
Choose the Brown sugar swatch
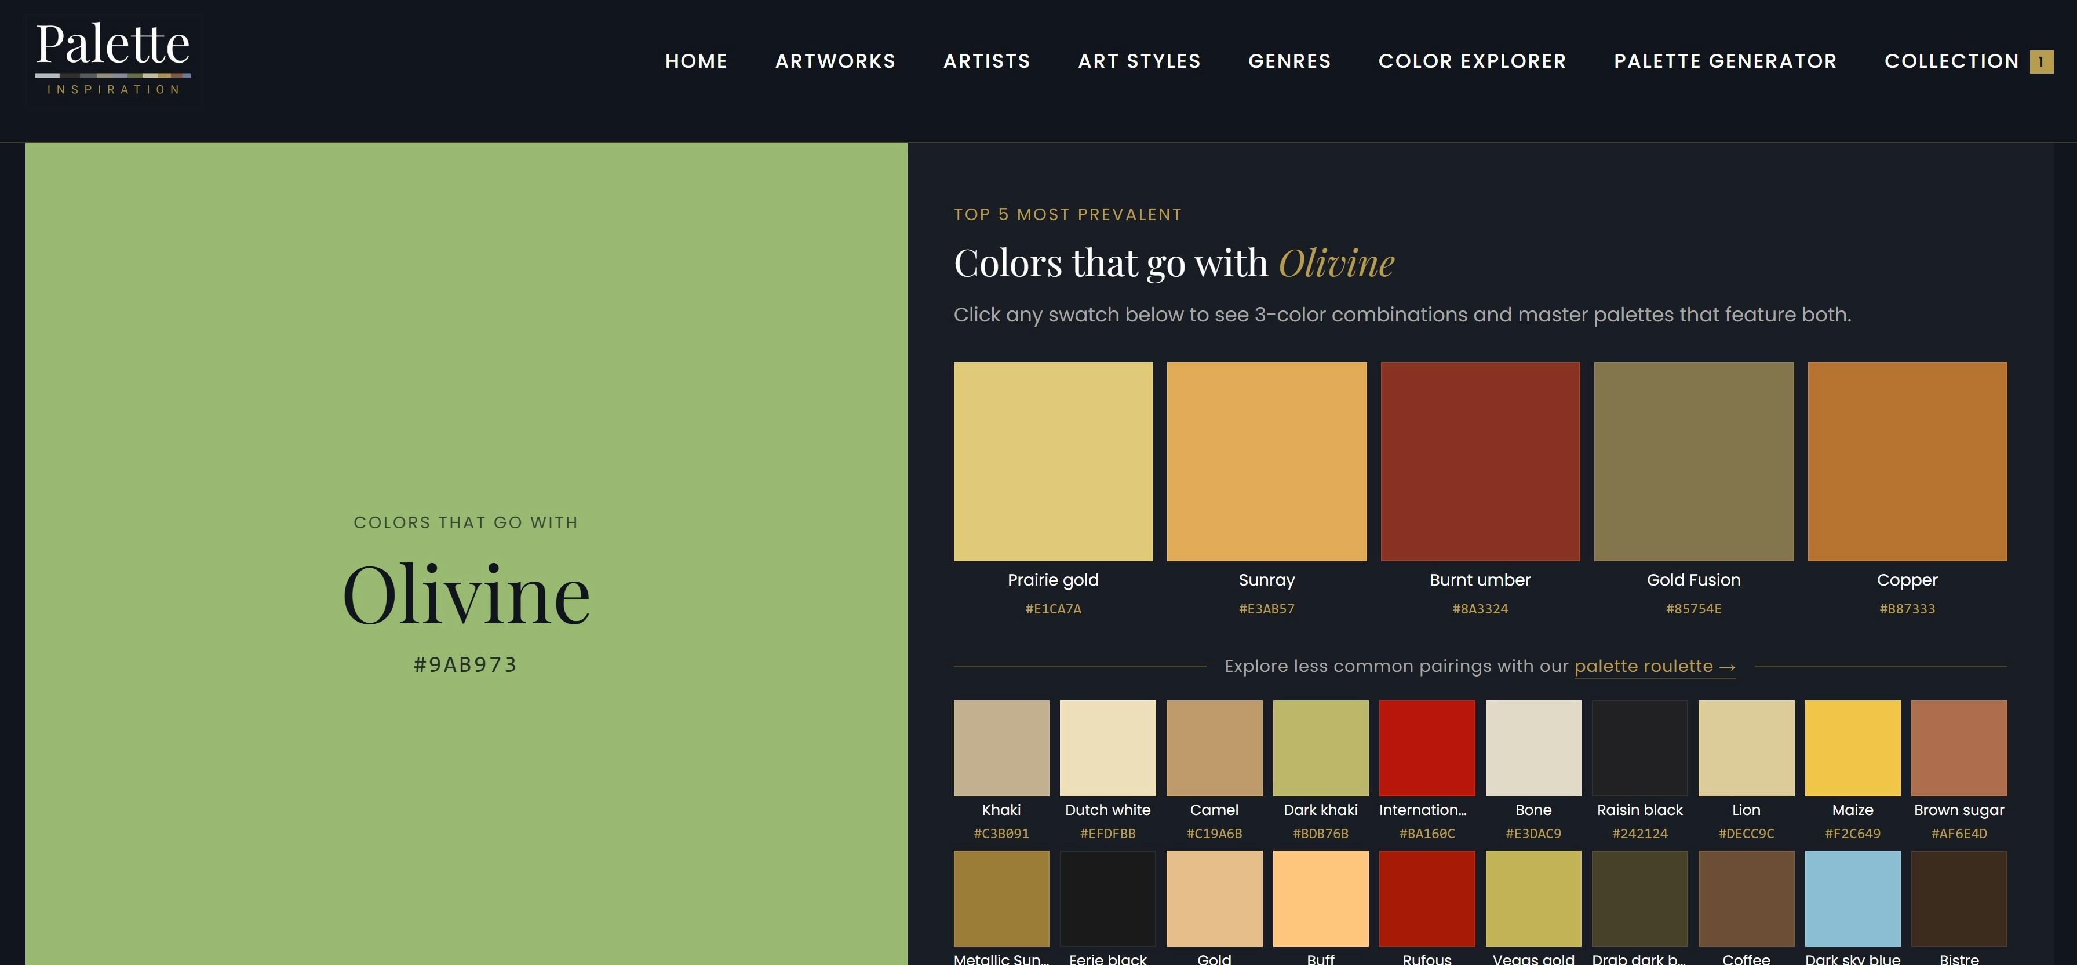tap(1959, 748)
